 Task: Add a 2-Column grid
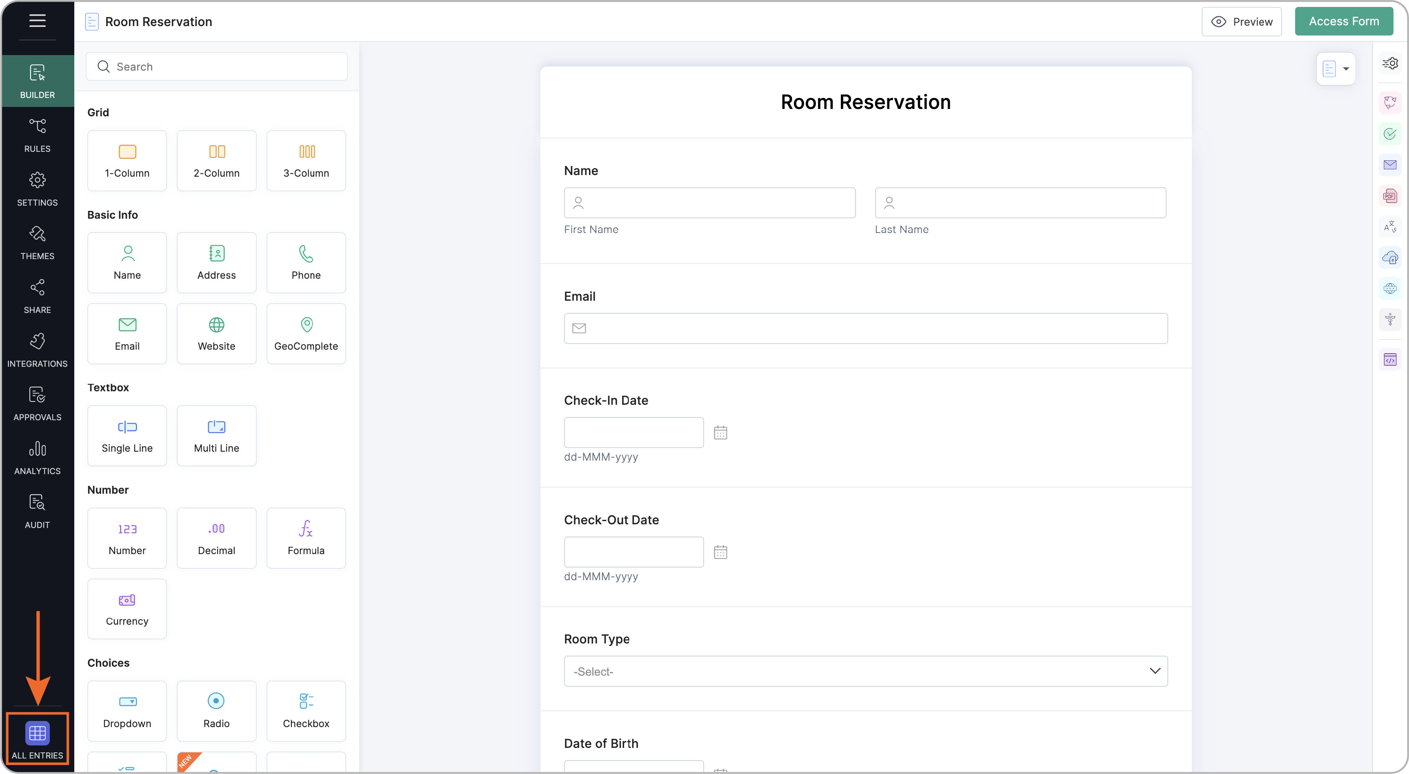click(x=217, y=161)
